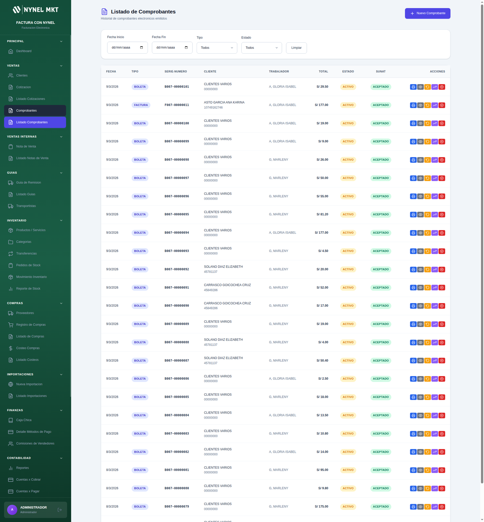Print the boleta B007-00000092

click(x=413, y=269)
